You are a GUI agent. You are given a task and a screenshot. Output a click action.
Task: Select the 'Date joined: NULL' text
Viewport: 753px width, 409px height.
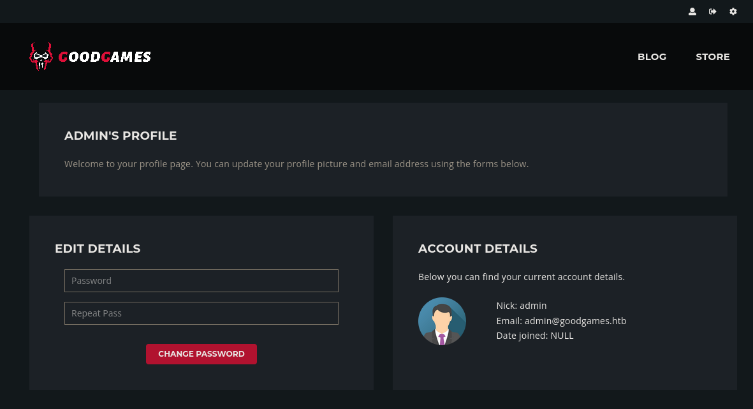click(x=535, y=336)
